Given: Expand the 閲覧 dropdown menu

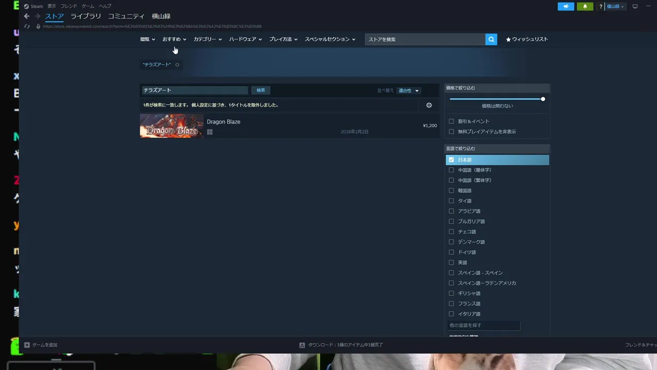Looking at the screenshot, I should [x=148, y=39].
